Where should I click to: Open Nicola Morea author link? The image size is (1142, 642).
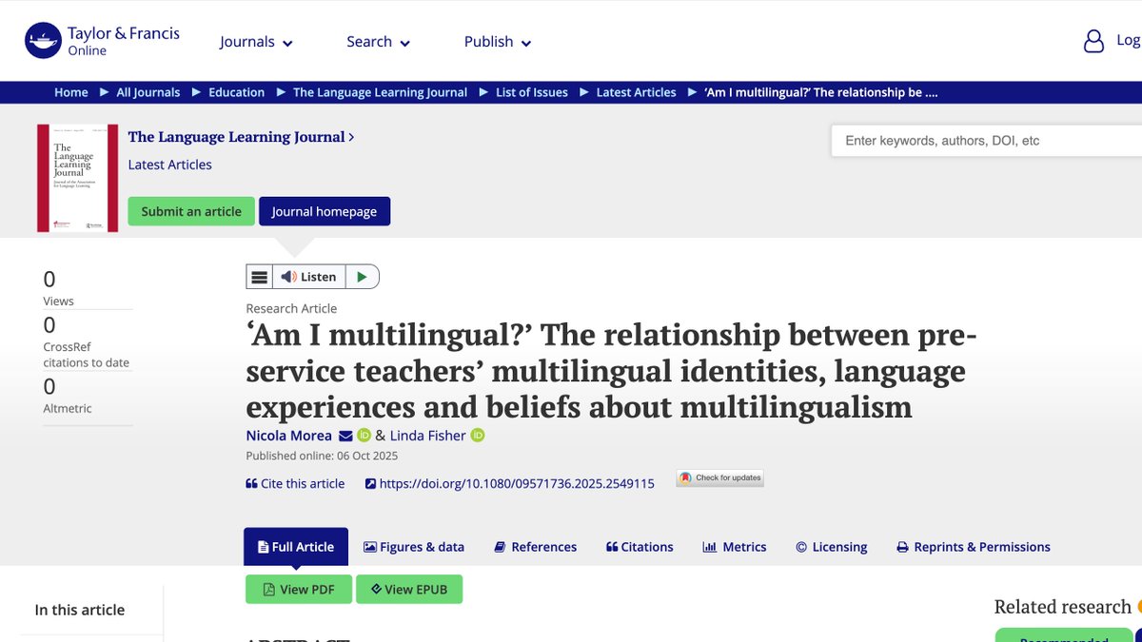289,436
